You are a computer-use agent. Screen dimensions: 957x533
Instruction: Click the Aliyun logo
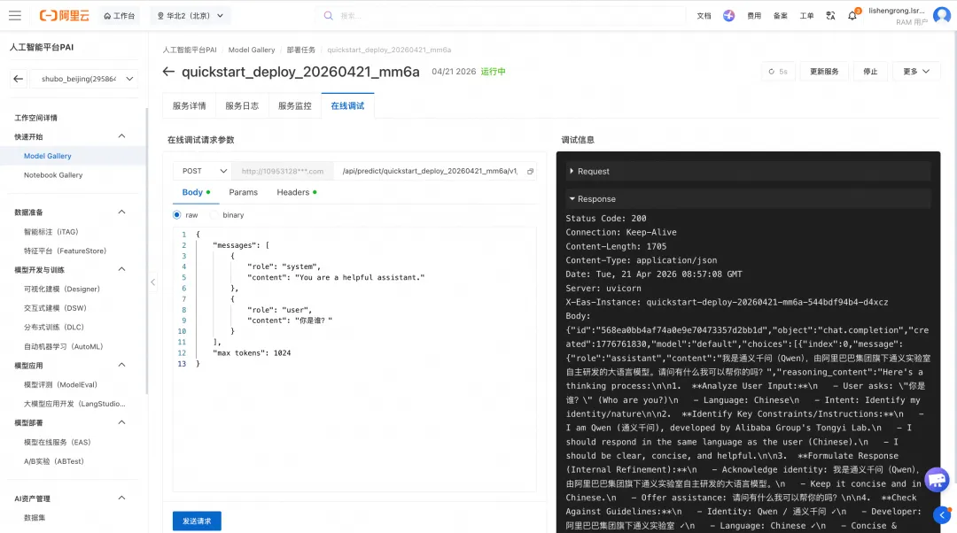64,16
